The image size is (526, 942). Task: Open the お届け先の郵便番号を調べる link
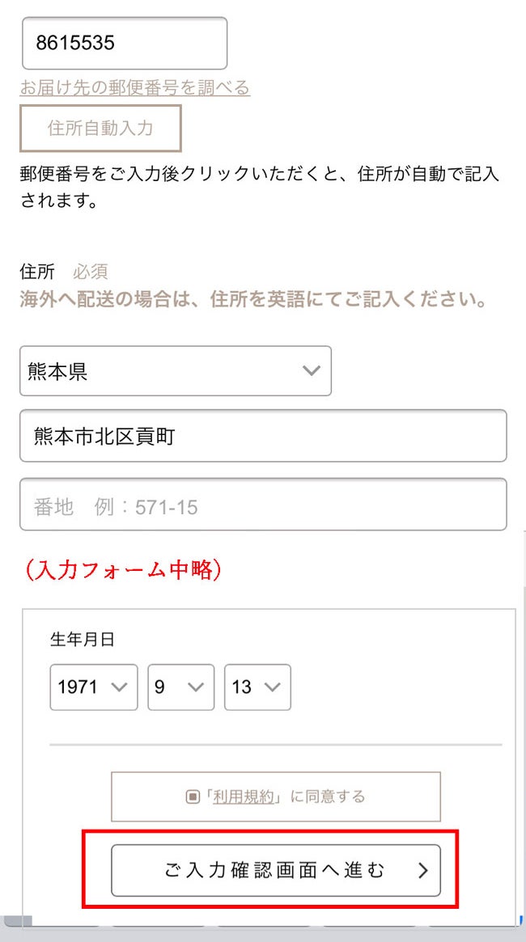(x=135, y=87)
